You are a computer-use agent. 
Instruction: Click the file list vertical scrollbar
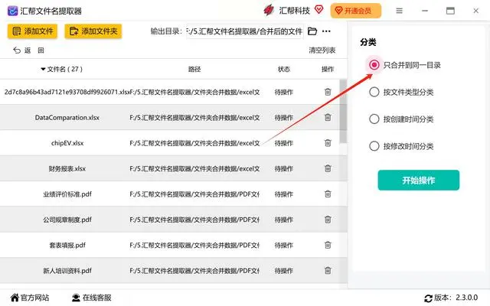[x=343, y=112]
